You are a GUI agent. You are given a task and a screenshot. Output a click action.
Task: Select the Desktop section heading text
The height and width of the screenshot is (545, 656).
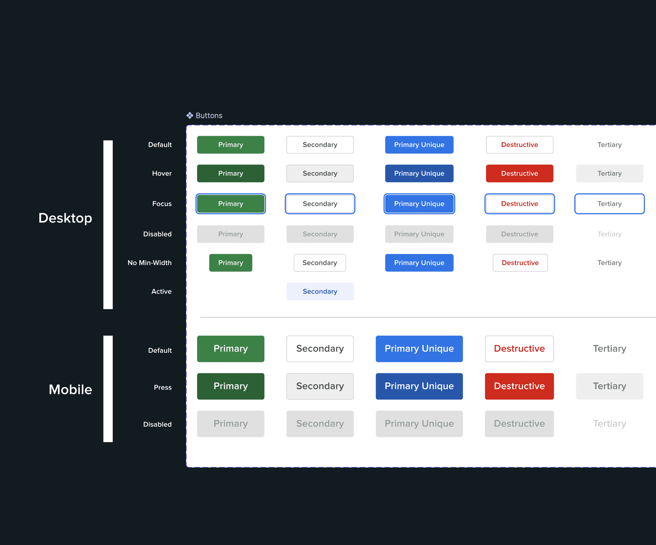[65, 218]
